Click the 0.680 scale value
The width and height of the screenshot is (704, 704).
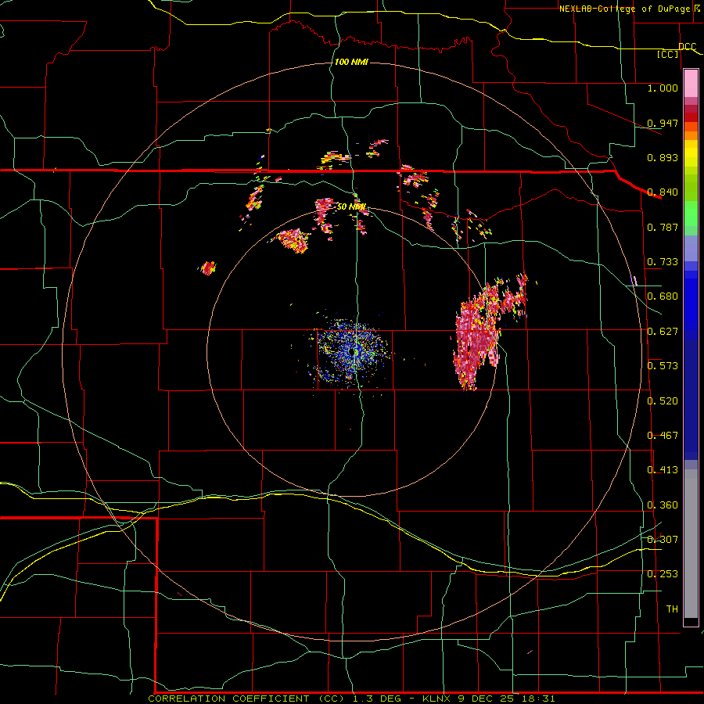click(663, 296)
